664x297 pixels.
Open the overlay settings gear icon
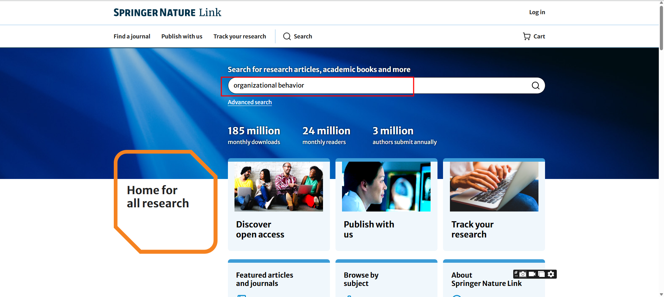coord(551,274)
